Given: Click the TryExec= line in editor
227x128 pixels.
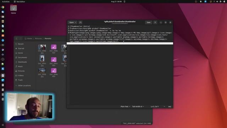Looking at the screenshot, I should [x=90, y=28].
